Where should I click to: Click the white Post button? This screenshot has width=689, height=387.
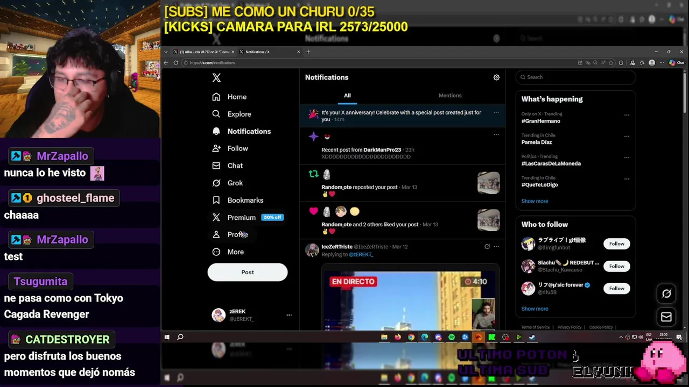click(248, 272)
